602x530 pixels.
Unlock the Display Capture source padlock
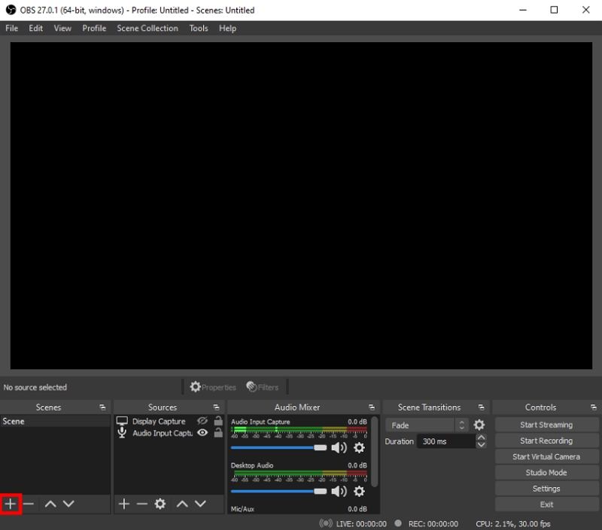pos(217,422)
